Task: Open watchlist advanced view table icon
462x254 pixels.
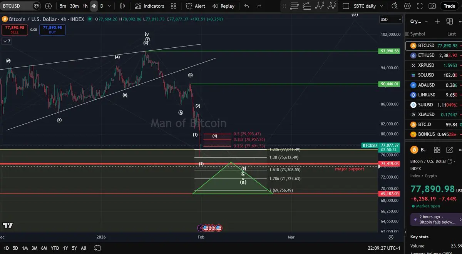Action: point(450,22)
